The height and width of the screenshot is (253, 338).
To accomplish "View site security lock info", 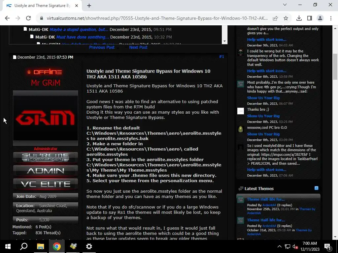I will coord(42,18).
